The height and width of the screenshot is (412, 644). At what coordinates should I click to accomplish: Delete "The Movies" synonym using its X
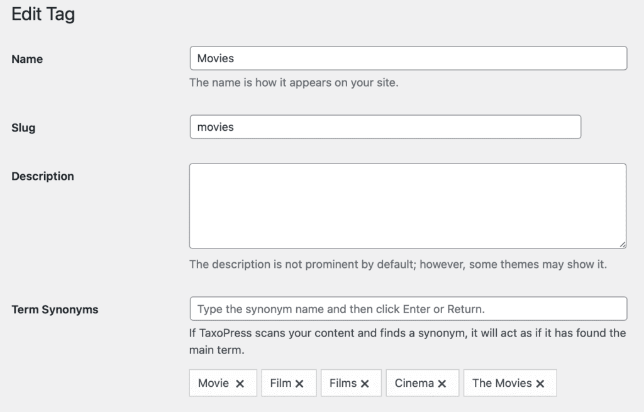[540, 384]
